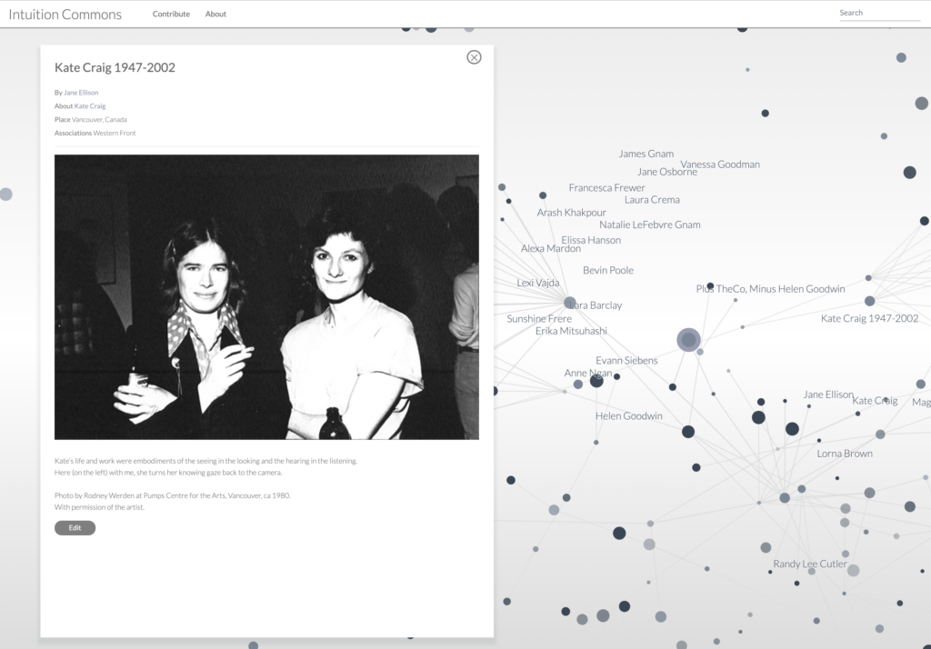The height and width of the screenshot is (649, 931).
Task: Select the Vancouver, Canada place link
Action: click(100, 120)
